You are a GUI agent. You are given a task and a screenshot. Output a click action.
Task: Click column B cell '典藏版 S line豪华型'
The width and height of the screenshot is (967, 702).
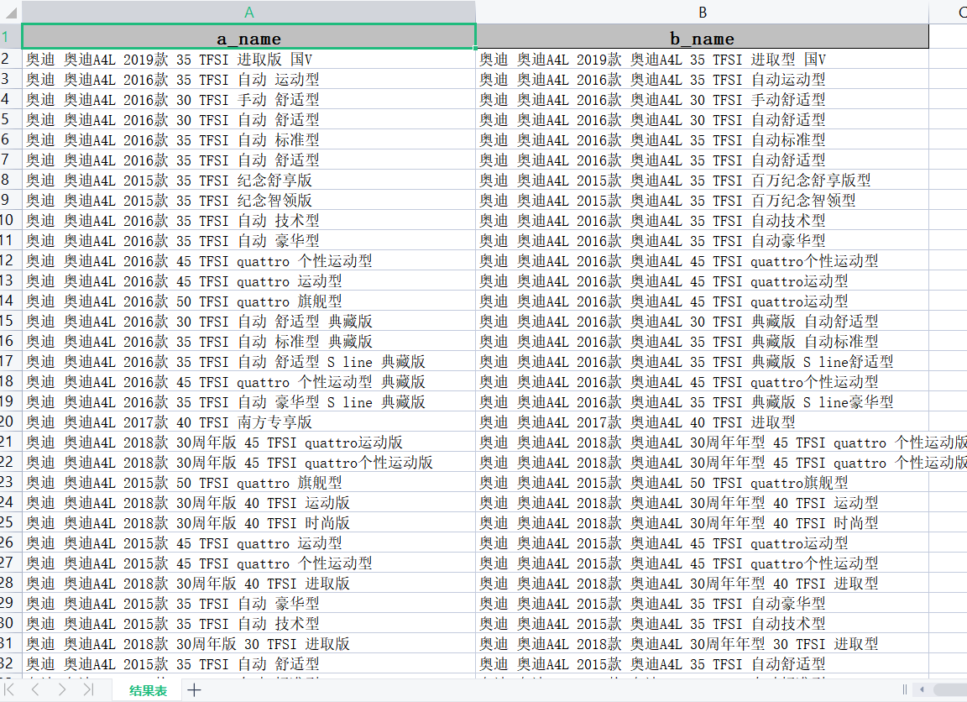(x=702, y=401)
